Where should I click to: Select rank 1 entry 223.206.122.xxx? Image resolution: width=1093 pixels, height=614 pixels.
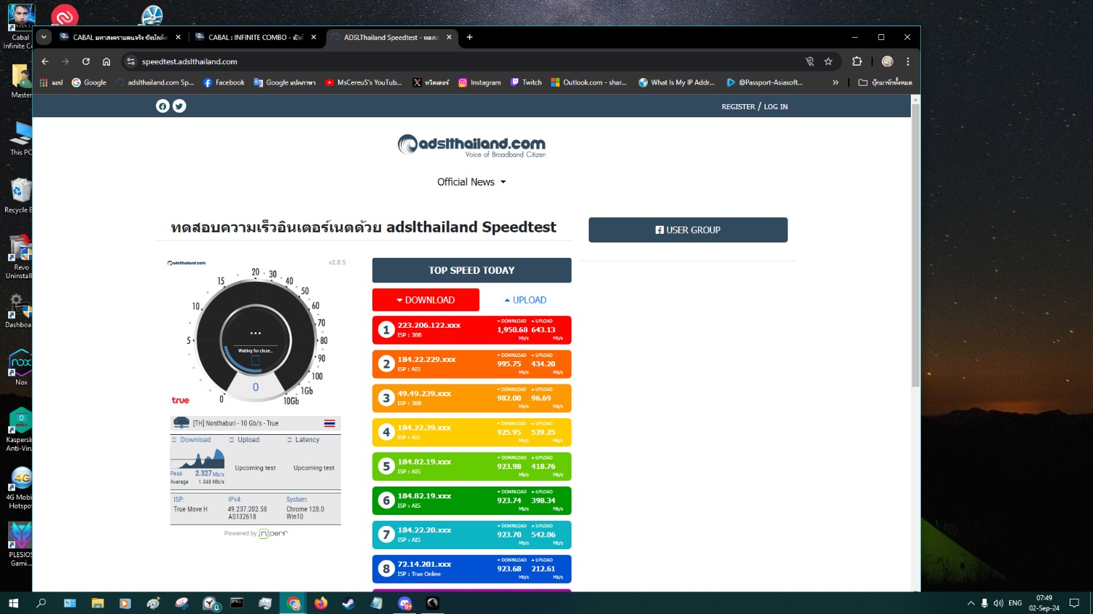coord(471,330)
